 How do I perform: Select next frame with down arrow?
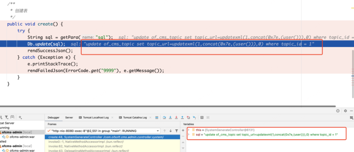[170, 131]
